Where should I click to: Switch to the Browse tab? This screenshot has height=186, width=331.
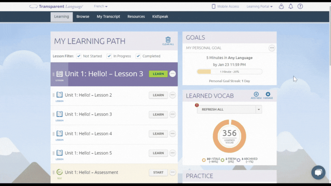tap(83, 17)
